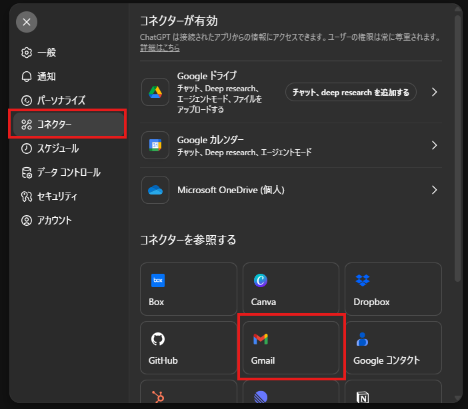The image size is (468, 409).
Task: Close the settings dialog with X
Action: (x=27, y=22)
